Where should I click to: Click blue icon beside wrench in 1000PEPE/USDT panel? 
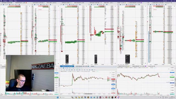[4, 5]
